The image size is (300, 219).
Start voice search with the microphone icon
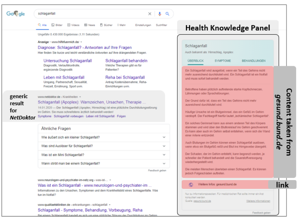[x=159, y=14]
